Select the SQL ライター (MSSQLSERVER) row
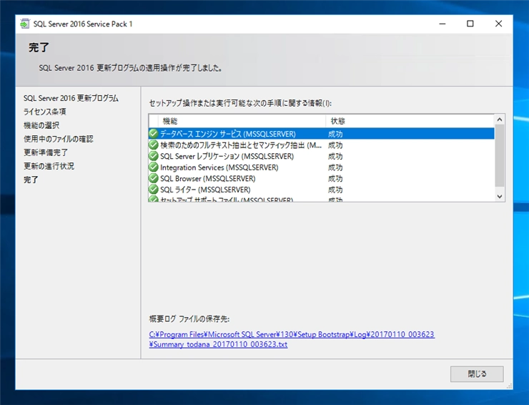 coord(322,190)
